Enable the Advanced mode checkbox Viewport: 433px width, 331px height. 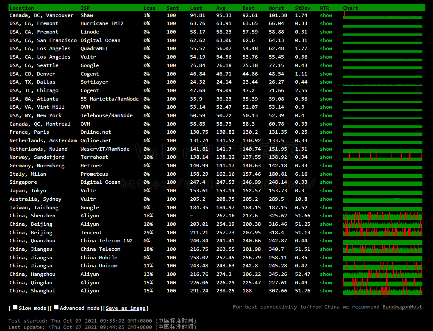tap(56, 307)
